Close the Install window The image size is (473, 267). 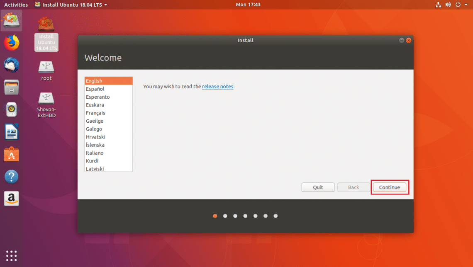click(408, 40)
